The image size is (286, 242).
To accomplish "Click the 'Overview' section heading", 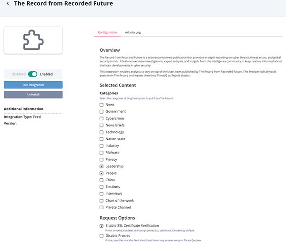I will pyautogui.click(x=110, y=50).
